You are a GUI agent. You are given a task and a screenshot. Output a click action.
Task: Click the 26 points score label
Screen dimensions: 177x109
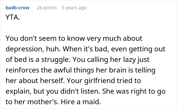point(47,8)
